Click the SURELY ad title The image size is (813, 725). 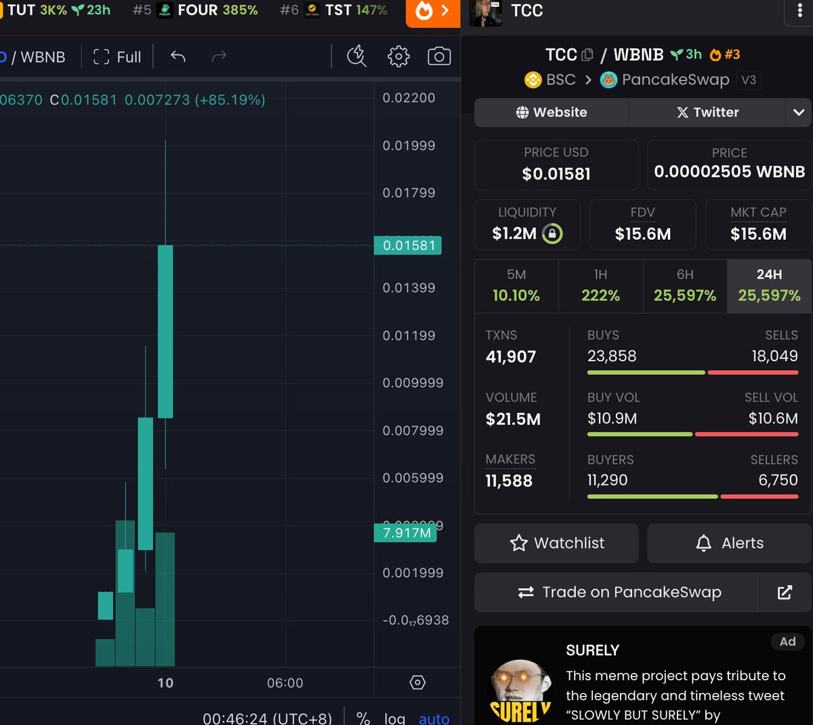tap(593, 650)
